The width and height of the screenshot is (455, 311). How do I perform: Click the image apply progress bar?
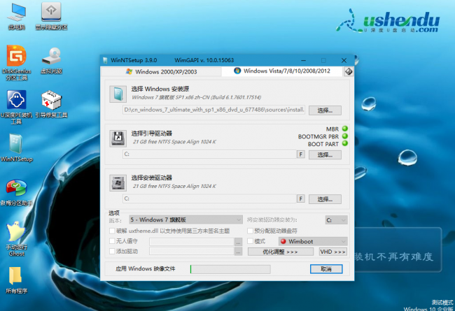(x=230, y=269)
